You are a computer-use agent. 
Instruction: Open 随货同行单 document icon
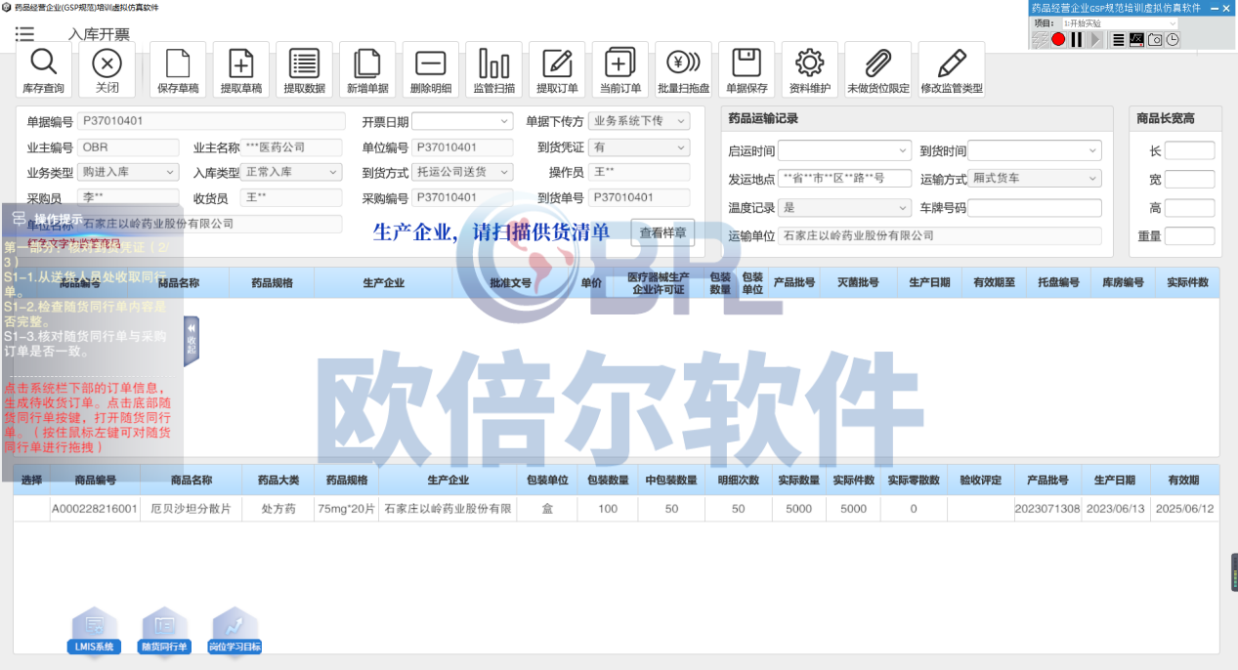[x=164, y=630]
